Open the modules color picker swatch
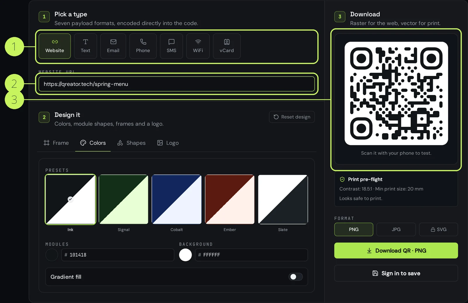 coord(52,255)
